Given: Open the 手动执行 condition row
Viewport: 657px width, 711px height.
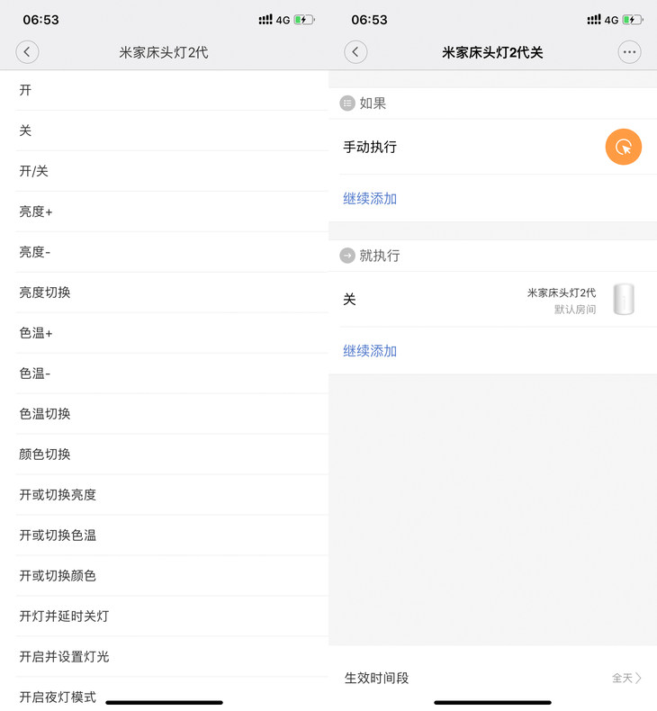Looking at the screenshot, I should [493, 147].
